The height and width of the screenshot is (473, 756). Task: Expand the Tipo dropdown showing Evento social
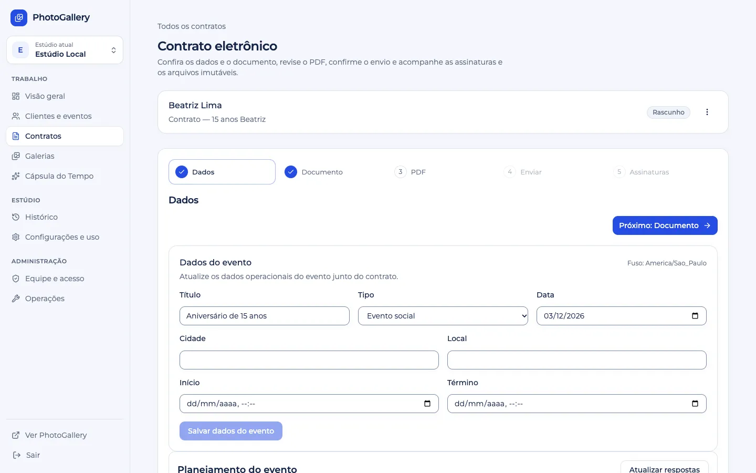443,316
